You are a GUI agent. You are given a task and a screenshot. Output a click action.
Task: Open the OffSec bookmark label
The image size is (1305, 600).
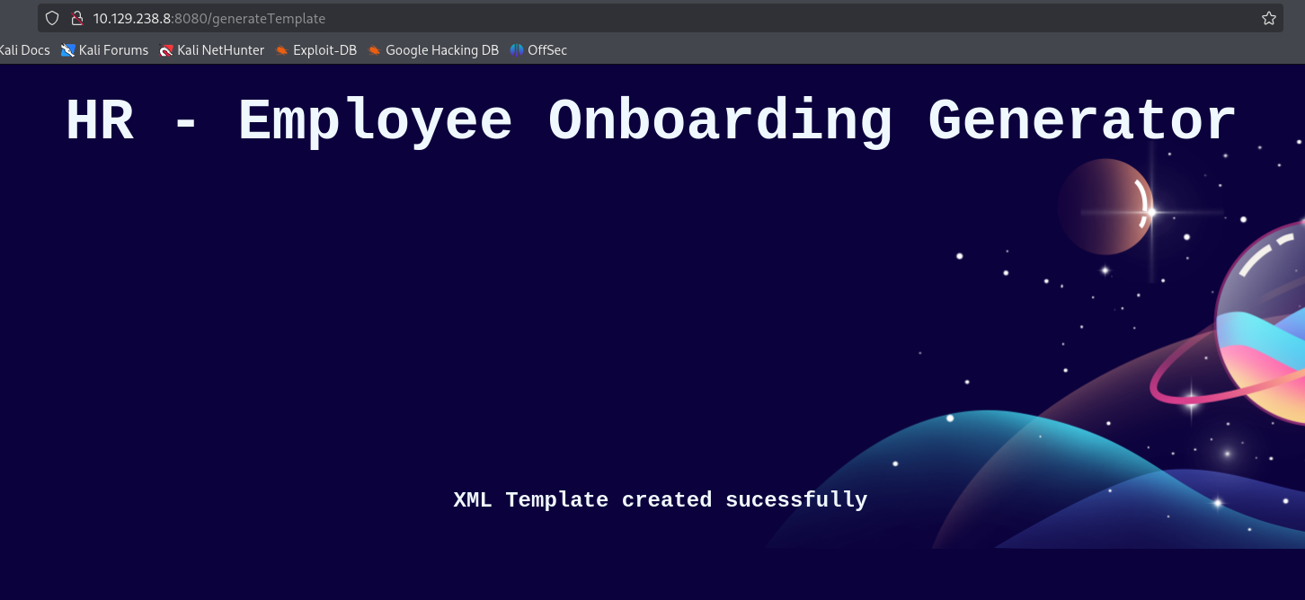(x=547, y=50)
